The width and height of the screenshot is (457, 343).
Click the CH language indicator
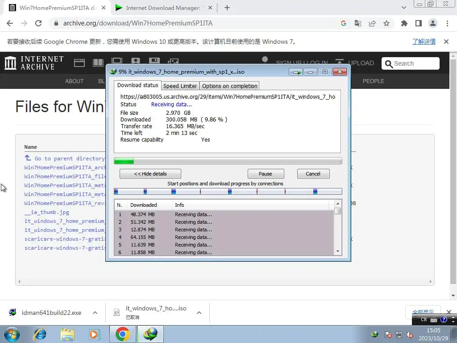424,320
